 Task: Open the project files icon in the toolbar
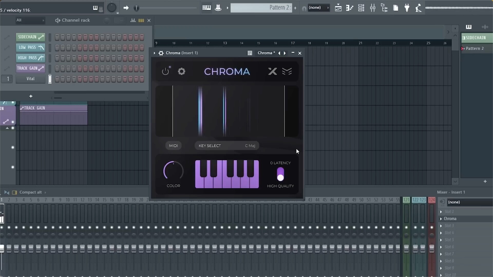[x=395, y=8]
